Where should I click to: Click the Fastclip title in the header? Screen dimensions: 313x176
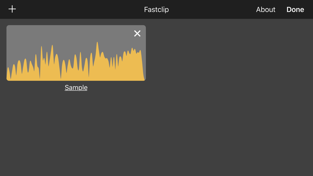tap(156, 9)
